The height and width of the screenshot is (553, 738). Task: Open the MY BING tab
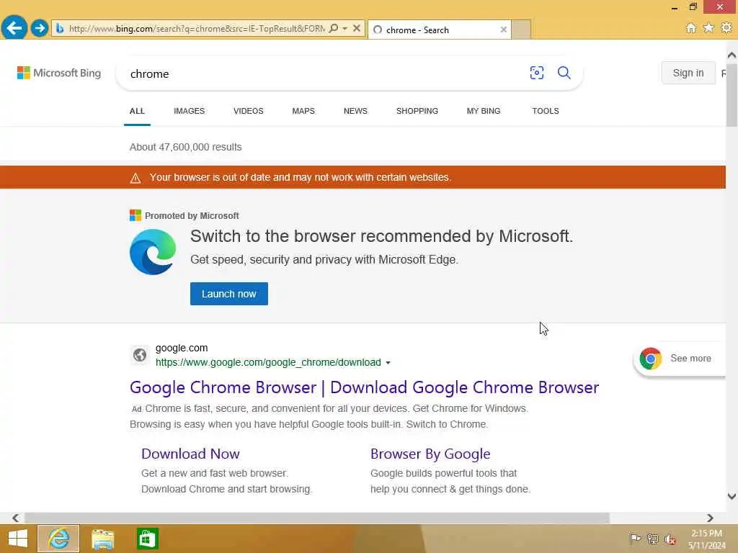pos(484,111)
